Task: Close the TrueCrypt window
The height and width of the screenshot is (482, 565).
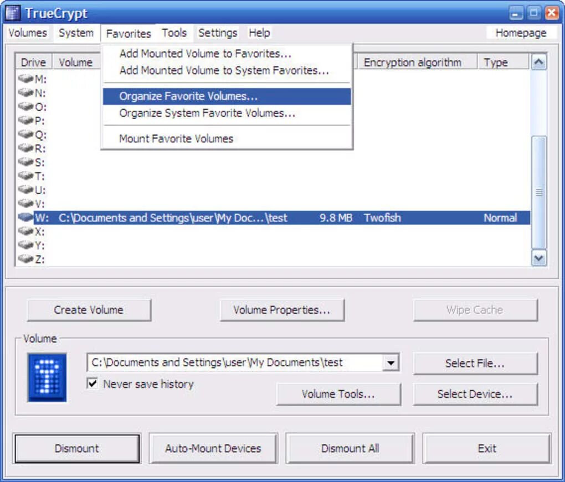Action: tap(552, 13)
